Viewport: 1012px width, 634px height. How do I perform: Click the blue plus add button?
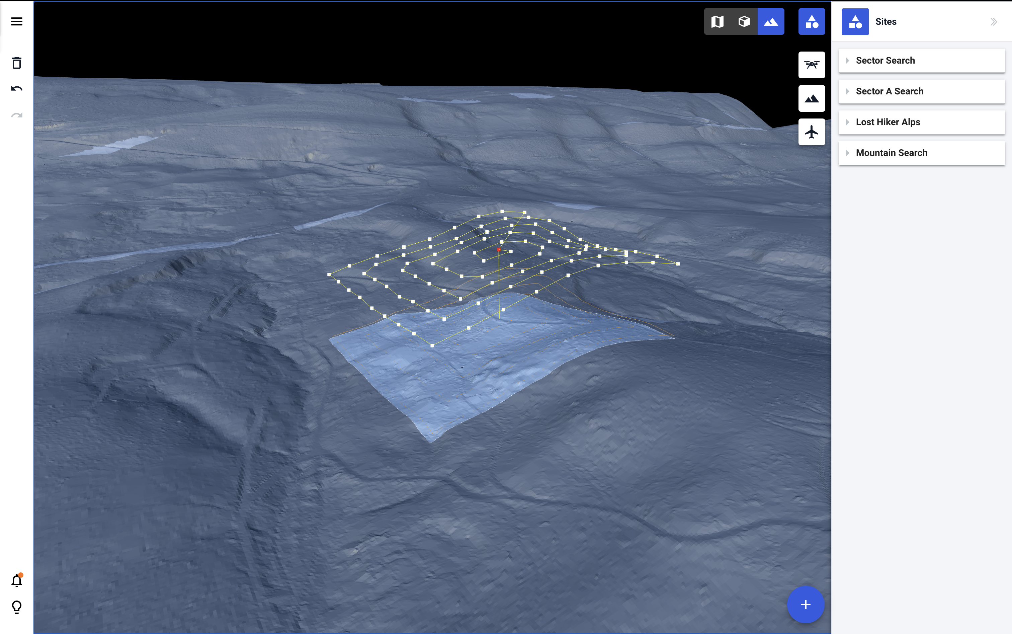pos(805,604)
